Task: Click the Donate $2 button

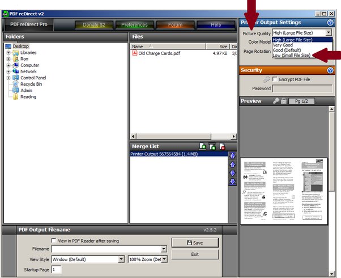Action: 94,25
